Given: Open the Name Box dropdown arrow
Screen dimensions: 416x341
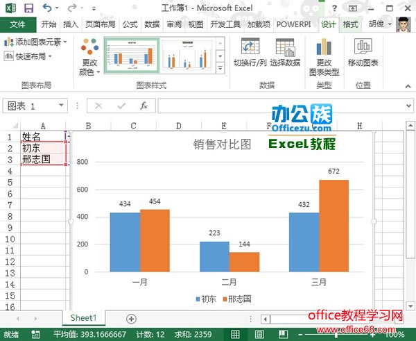Looking at the screenshot, I should click(61, 106).
